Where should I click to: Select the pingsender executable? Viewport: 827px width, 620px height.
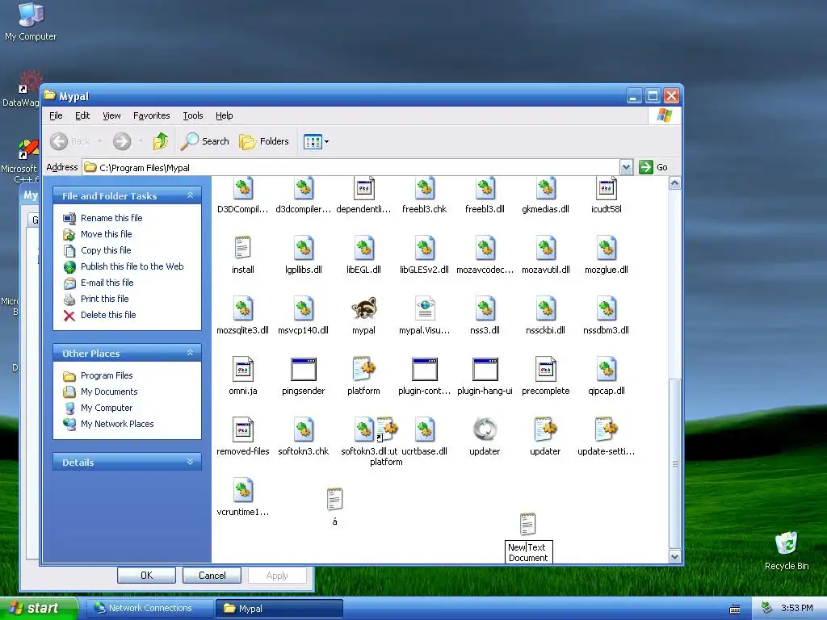(x=304, y=370)
